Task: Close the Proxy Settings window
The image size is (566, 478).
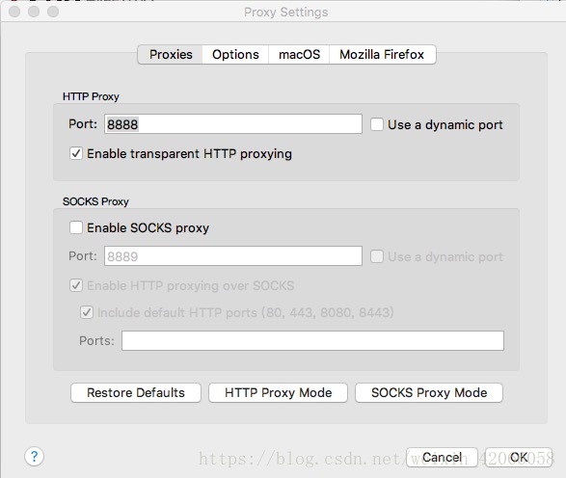Action: pos(14,12)
